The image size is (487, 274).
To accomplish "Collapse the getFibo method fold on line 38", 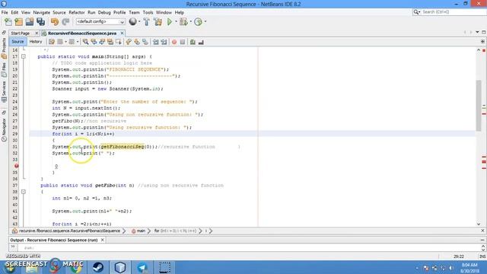I will [24, 192].
